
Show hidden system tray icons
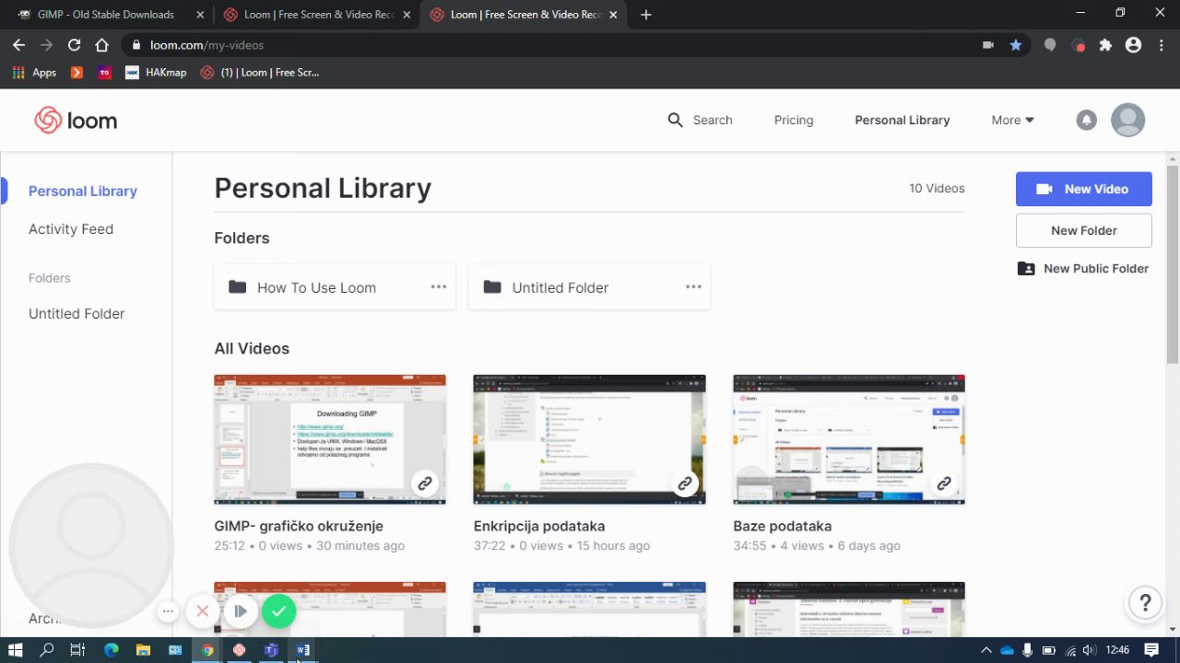[x=985, y=650]
